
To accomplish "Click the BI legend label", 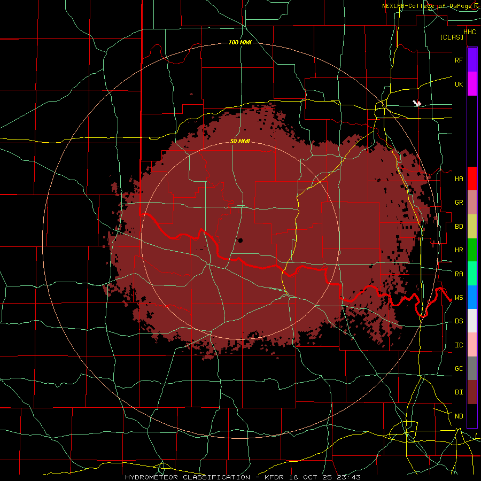I will pyautogui.click(x=459, y=392).
